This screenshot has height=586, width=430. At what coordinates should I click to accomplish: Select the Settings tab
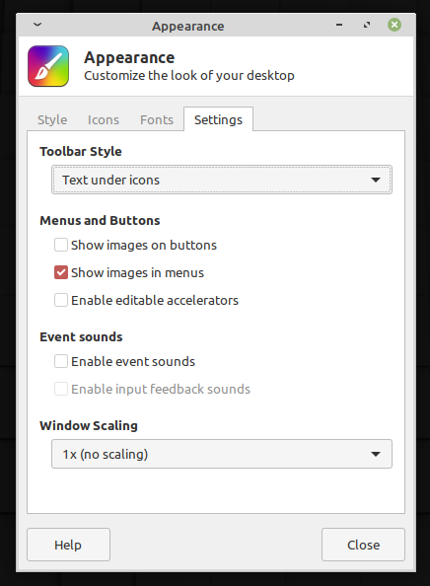(x=219, y=119)
